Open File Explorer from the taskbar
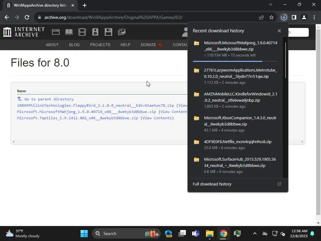 [x=210, y=233]
